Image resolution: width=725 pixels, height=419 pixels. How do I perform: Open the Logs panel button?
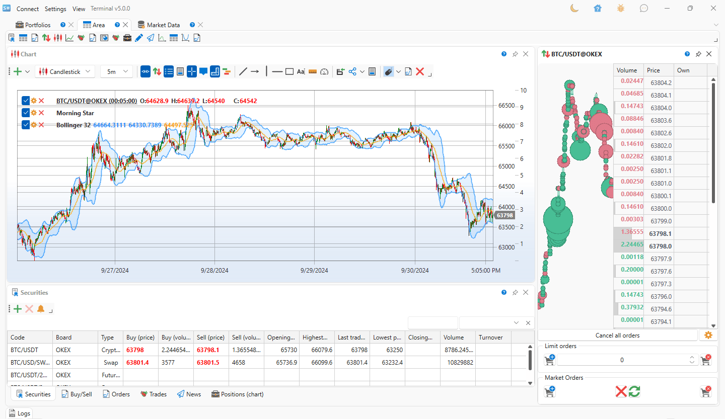[x=19, y=412]
